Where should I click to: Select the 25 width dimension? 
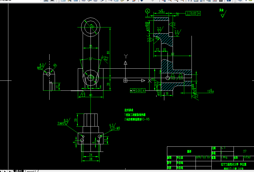coord(91,46)
